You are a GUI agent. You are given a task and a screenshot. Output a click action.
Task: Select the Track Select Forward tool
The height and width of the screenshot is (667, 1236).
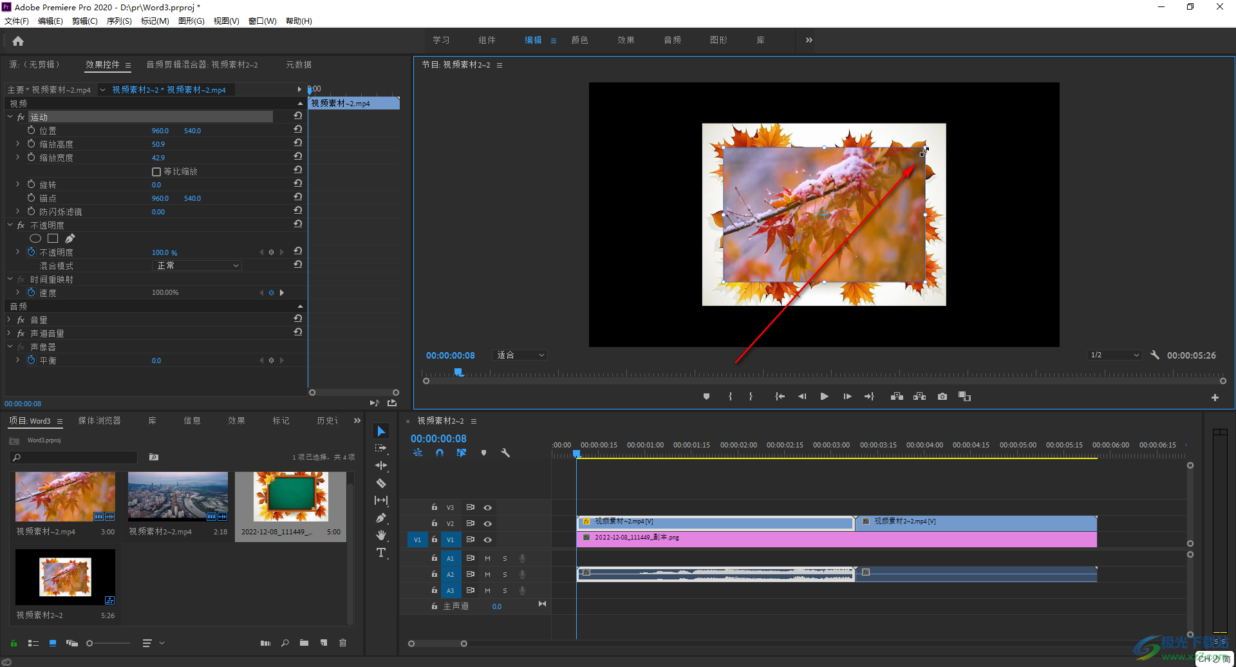[x=381, y=448]
